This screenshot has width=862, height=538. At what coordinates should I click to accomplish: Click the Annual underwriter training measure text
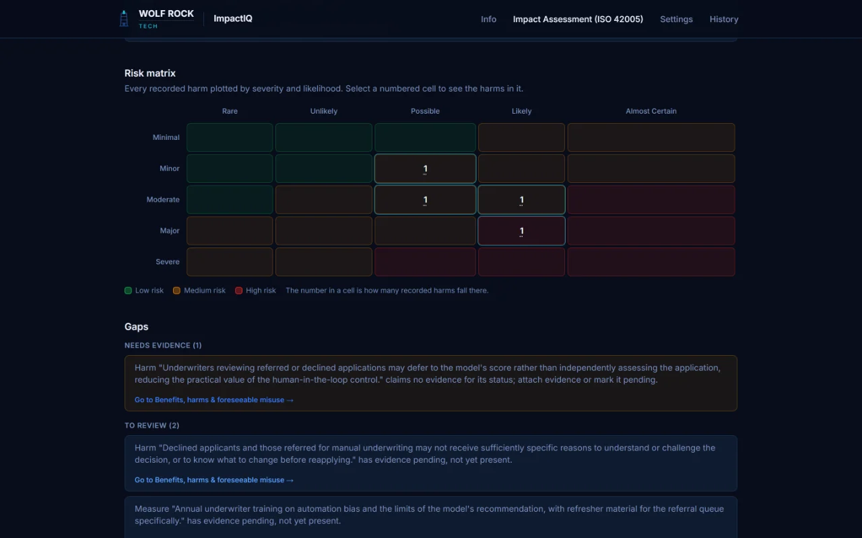tap(429, 515)
